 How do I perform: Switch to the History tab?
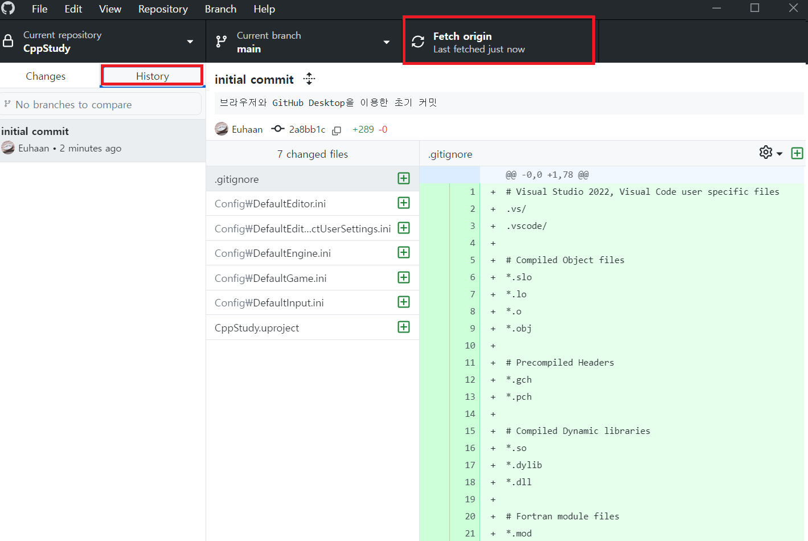pyautogui.click(x=153, y=76)
